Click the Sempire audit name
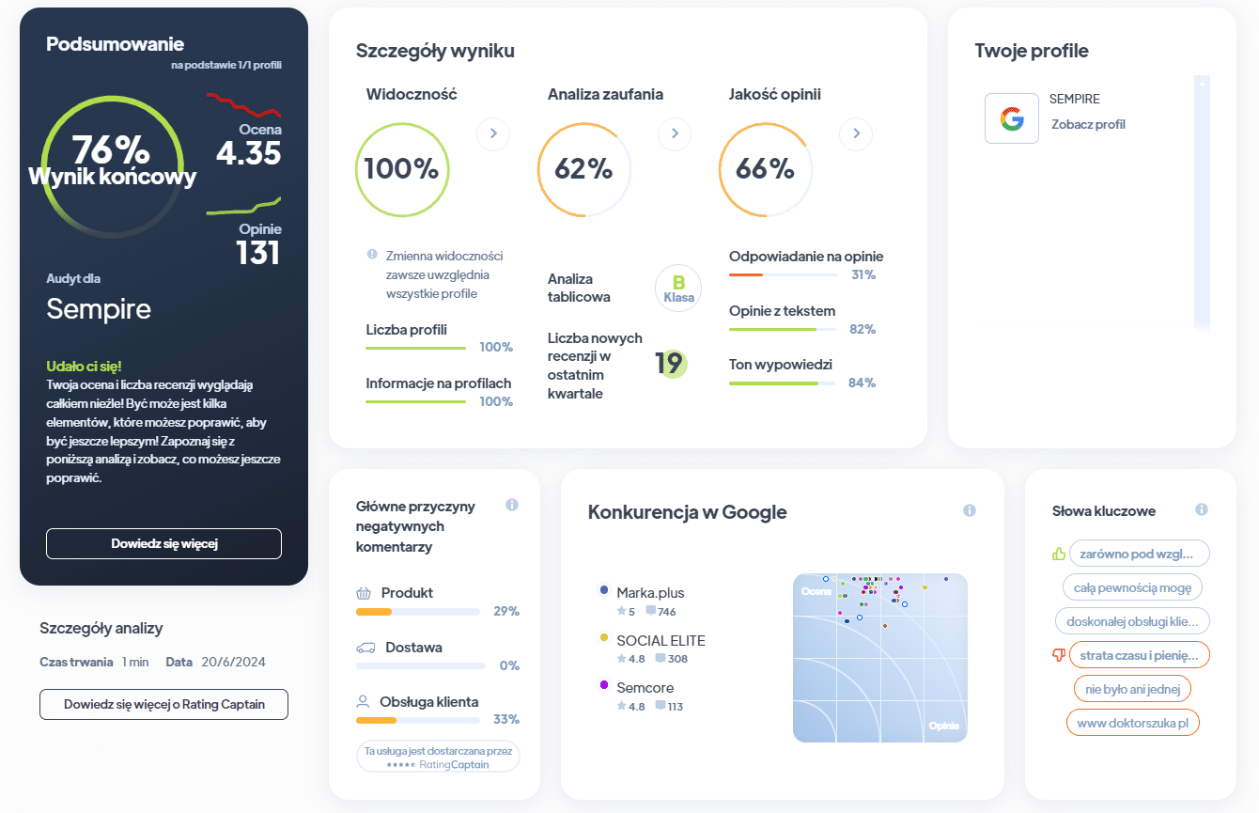The width and height of the screenshot is (1259, 813). coord(99,309)
